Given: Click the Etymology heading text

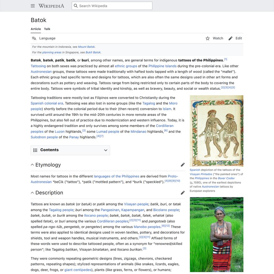Looking at the screenshot, I should tap(48, 165).
